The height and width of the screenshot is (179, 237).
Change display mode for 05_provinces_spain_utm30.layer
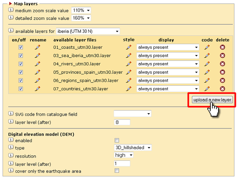(x=167, y=72)
